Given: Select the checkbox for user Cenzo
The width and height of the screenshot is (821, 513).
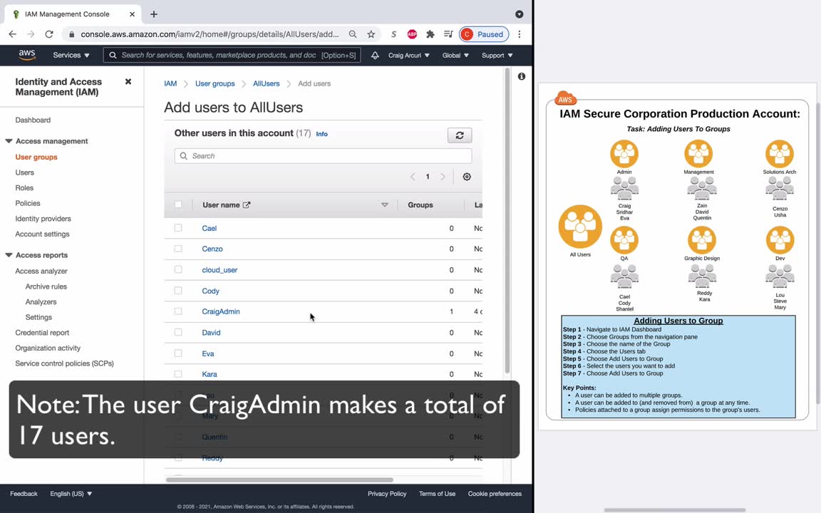Looking at the screenshot, I should (178, 249).
